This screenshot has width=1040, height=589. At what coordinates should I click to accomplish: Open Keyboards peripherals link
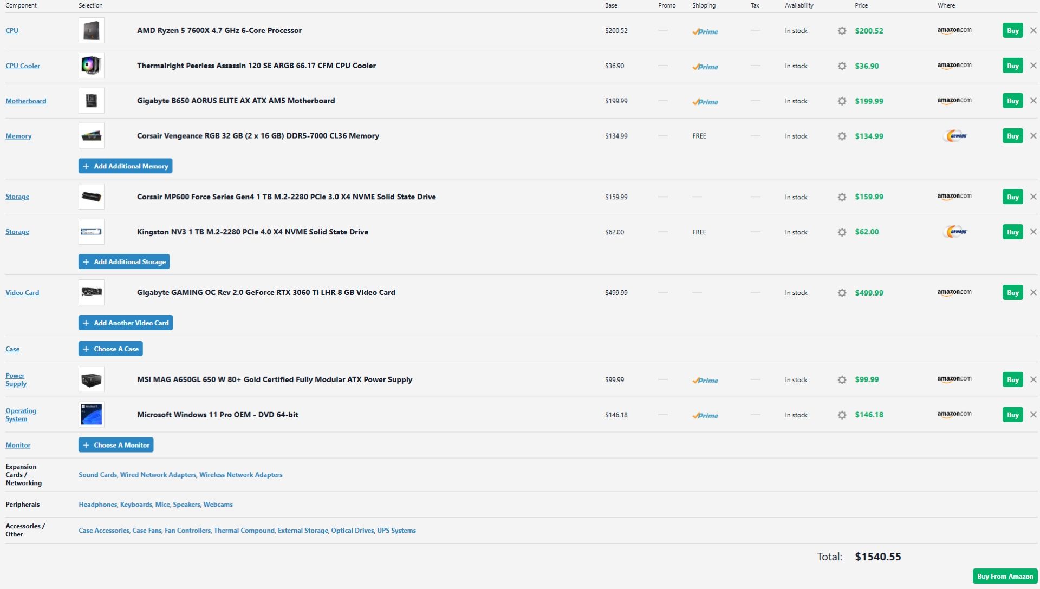(136, 505)
